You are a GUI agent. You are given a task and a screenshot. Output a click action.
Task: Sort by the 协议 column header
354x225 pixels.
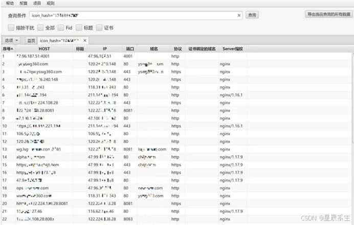click(178, 49)
